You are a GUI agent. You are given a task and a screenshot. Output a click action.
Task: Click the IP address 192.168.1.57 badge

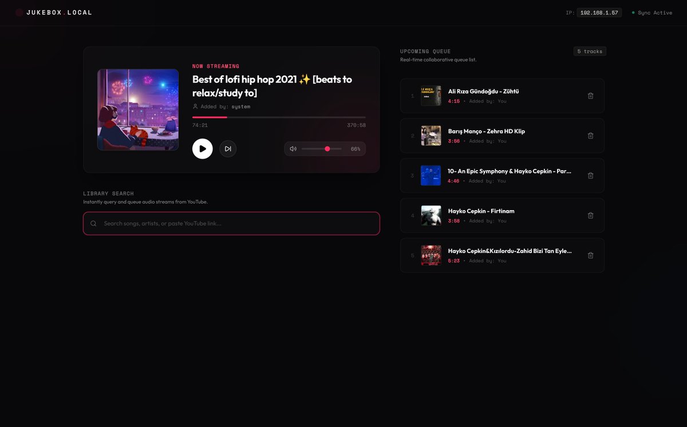point(599,13)
